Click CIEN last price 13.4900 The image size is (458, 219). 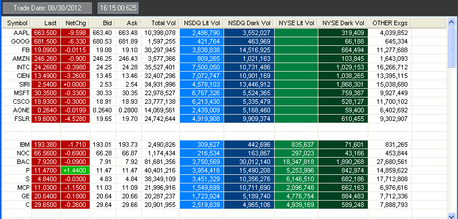46,76
